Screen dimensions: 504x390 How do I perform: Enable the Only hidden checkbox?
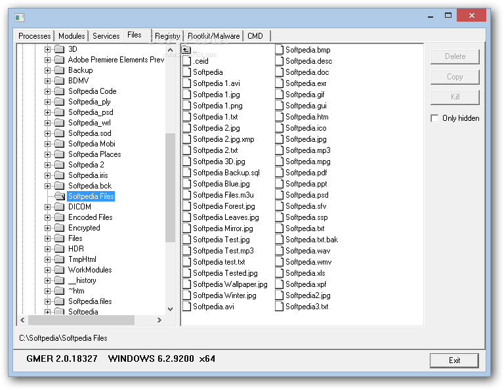click(434, 118)
